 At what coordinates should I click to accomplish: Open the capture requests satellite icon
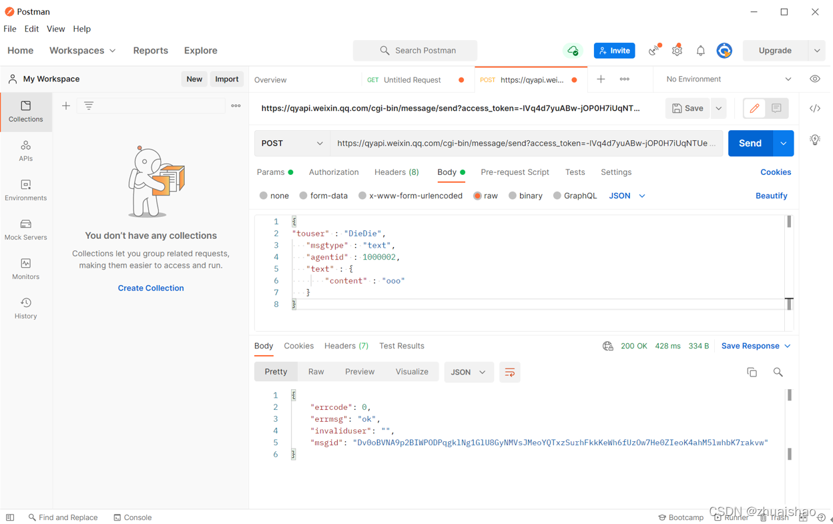coord(654,51)
